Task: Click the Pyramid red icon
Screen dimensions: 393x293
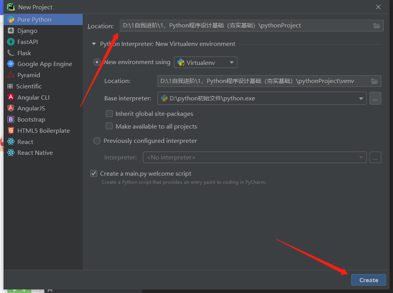Action: (11, 75)
